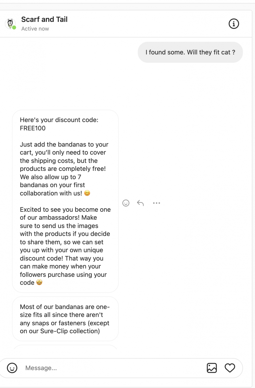255x388 pixels.
Task: Open the emoji picker in message bar
Action: [x=12, y=368]
